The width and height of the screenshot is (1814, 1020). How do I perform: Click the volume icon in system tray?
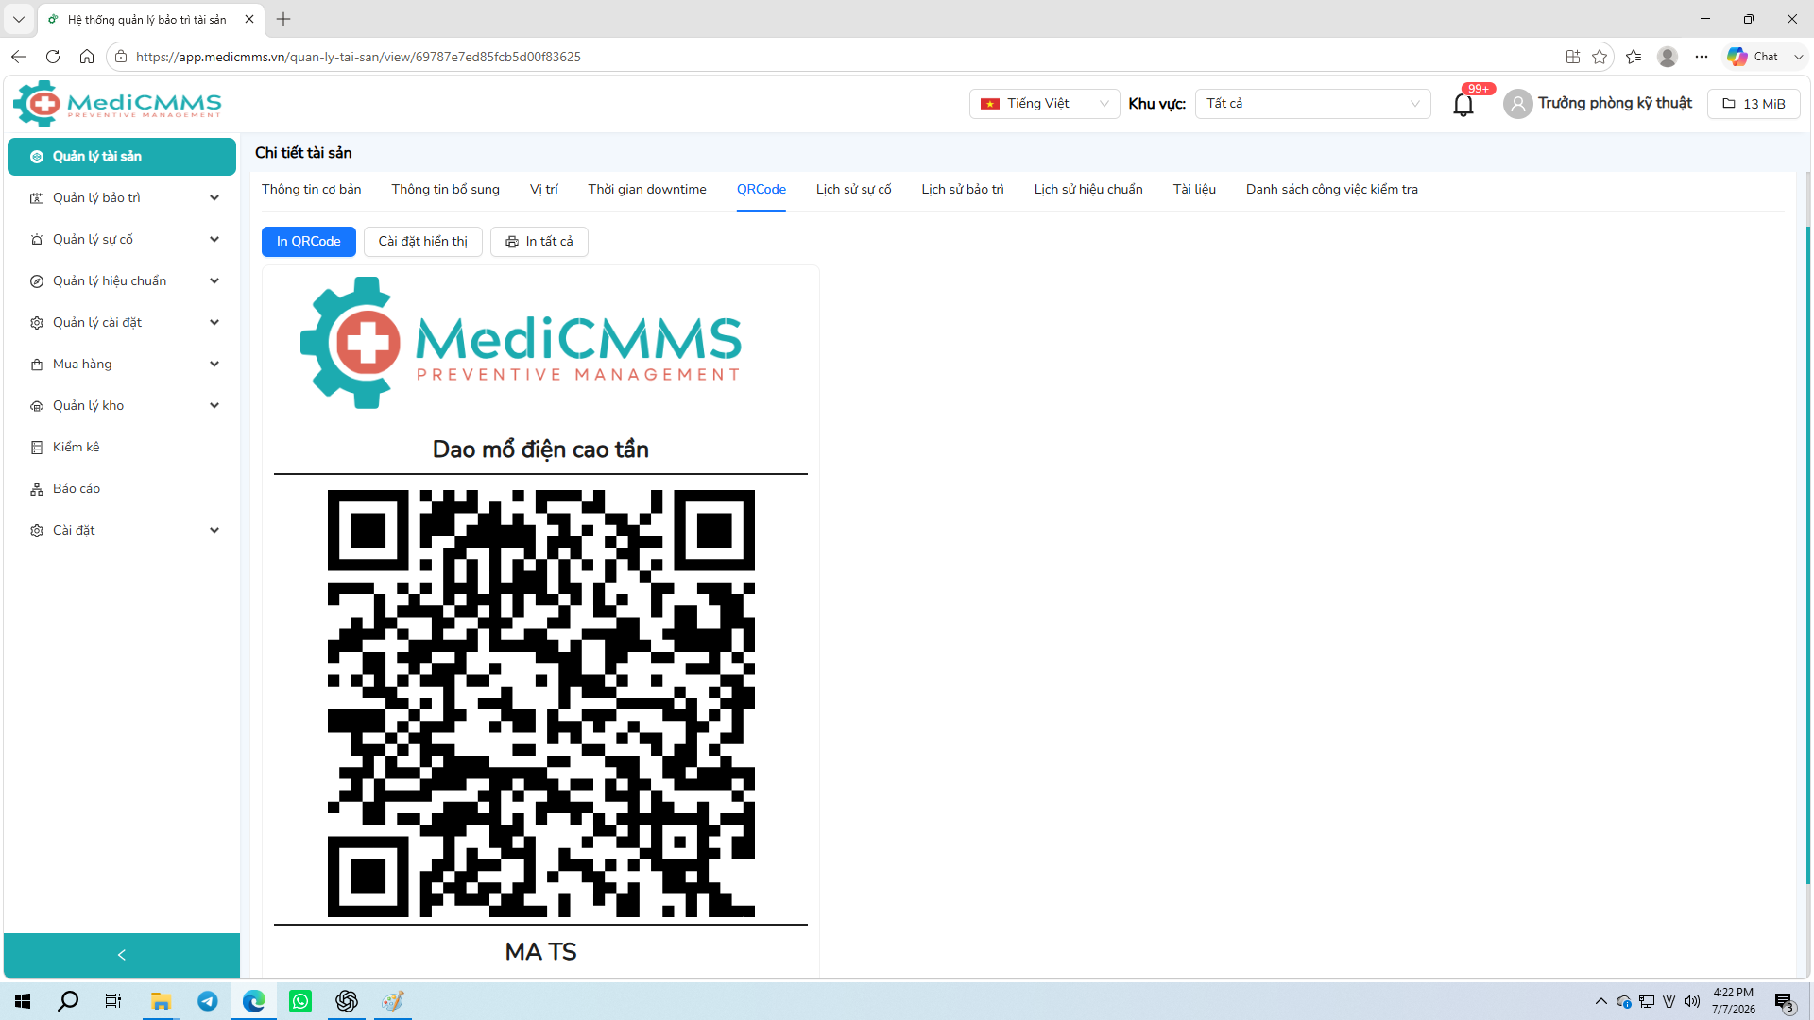tap(1691, 1001)
